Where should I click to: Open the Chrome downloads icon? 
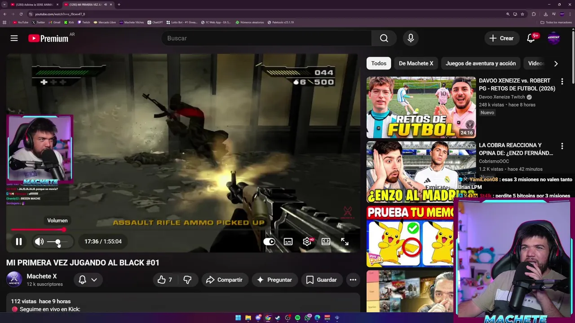pyautogui.click(x=545, y=14)
